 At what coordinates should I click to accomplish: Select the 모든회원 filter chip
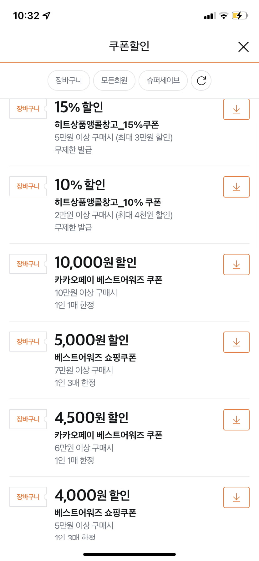point(114,80)
